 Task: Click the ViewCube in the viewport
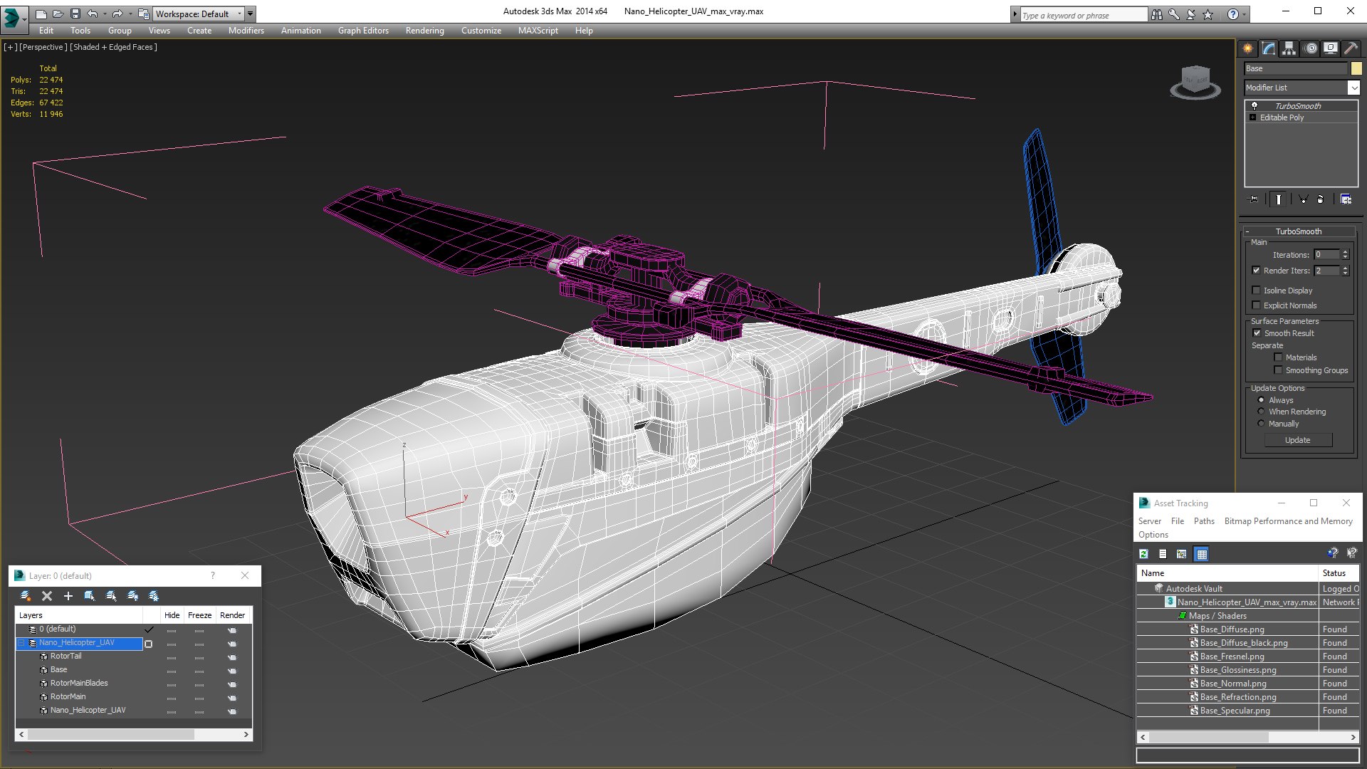1195,82
